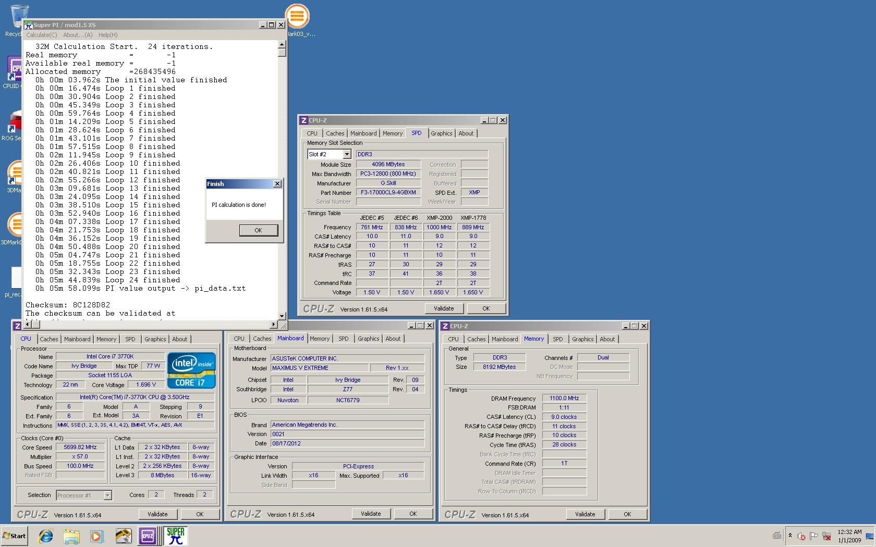Open the ROG desktop shortcut
This screenshot has height=547, width=876.
point(13,125)
